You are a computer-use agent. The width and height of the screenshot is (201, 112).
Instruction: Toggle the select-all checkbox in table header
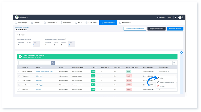pyautogui.click(x=19, y=67)
